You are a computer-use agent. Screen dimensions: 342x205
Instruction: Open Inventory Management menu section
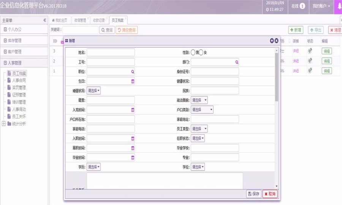[24, 41]
